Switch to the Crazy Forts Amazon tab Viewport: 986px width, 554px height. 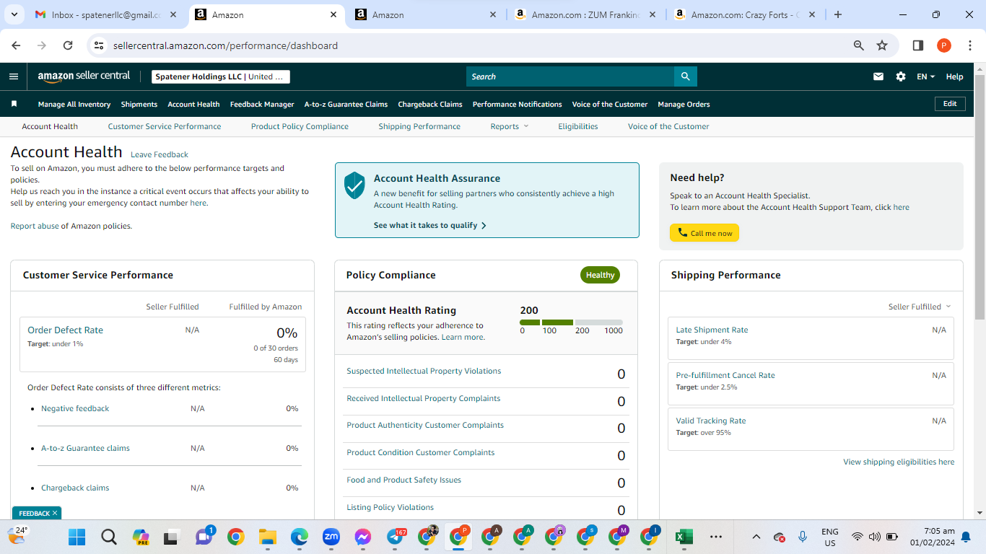[x=745, y=14]
